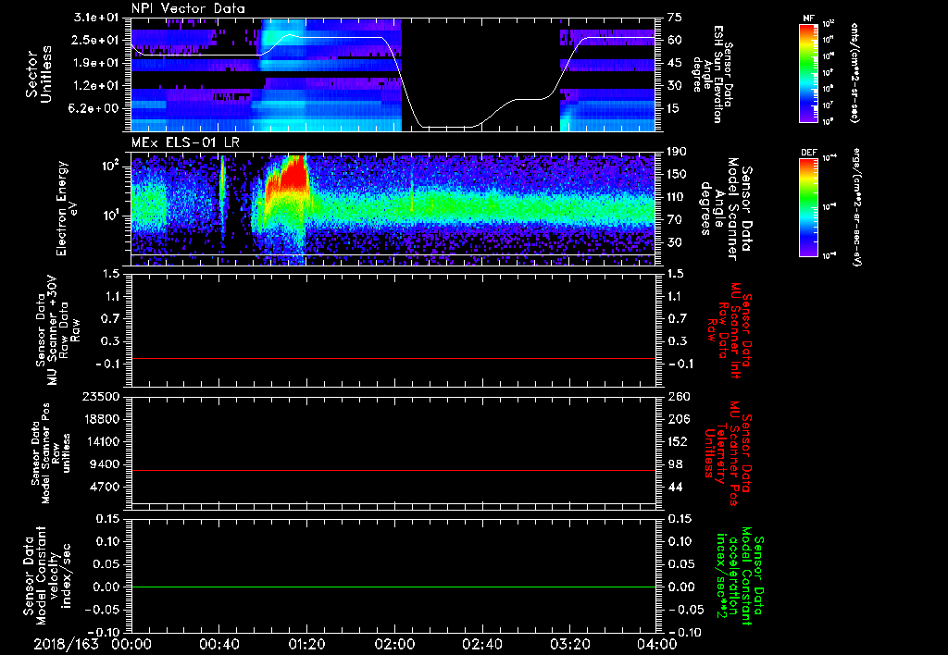Click the 'NF' label above the color bar
Image resolution: width=948 pixels, height=655 pixels.
(808, 19)
